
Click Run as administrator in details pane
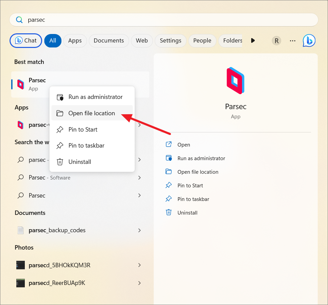tap(201, 158)
